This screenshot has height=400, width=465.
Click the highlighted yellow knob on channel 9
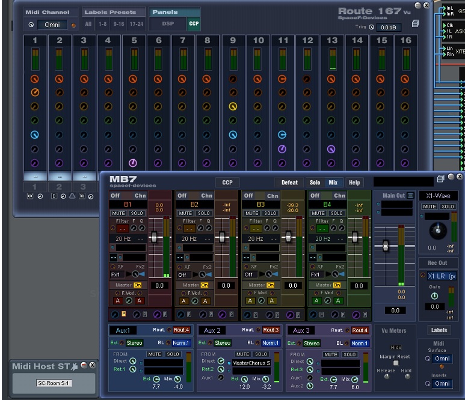pyautogui.click(x=233, y=106)
